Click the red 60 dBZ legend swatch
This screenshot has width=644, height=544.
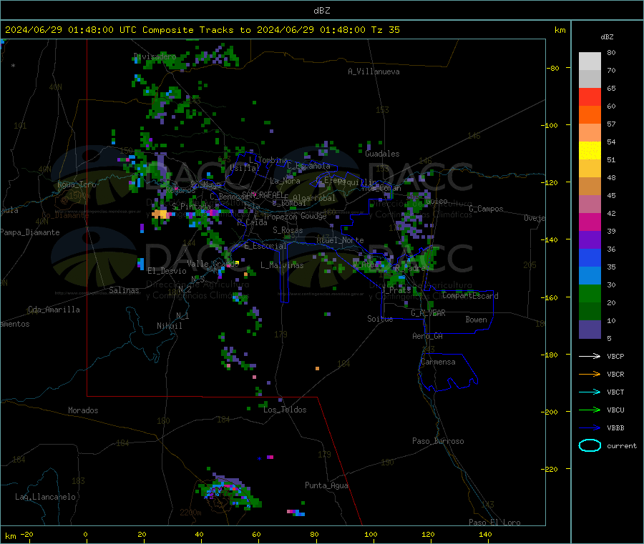click(x=590, y=97)
